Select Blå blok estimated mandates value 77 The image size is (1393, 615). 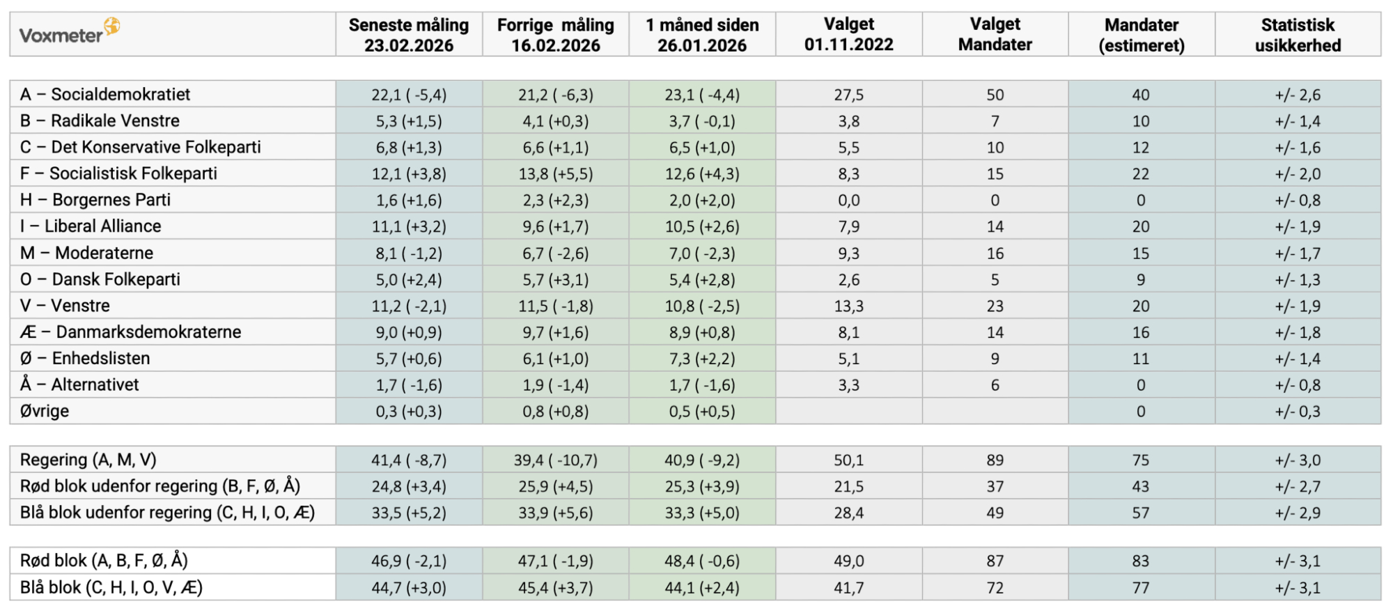(x=1140, y=588)
